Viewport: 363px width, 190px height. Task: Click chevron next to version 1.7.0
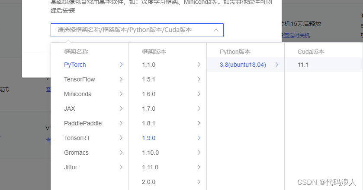pyautogui.click(x=199, y=109)
